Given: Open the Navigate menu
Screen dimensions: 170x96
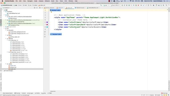Looking at the screenshot, I should coord(30,1).
